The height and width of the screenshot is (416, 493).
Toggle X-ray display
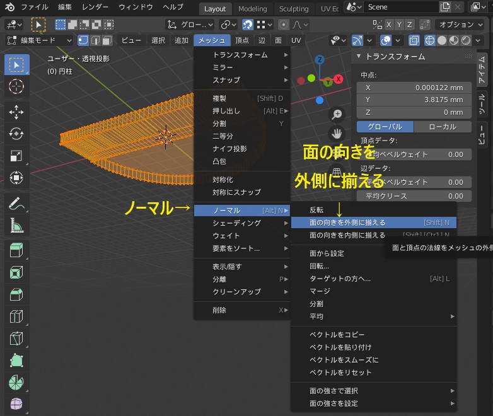point(414,40)
